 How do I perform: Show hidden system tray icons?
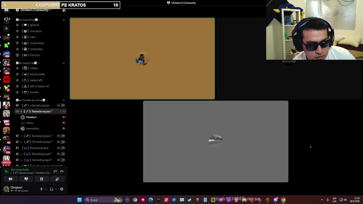(x=322, y=200)
